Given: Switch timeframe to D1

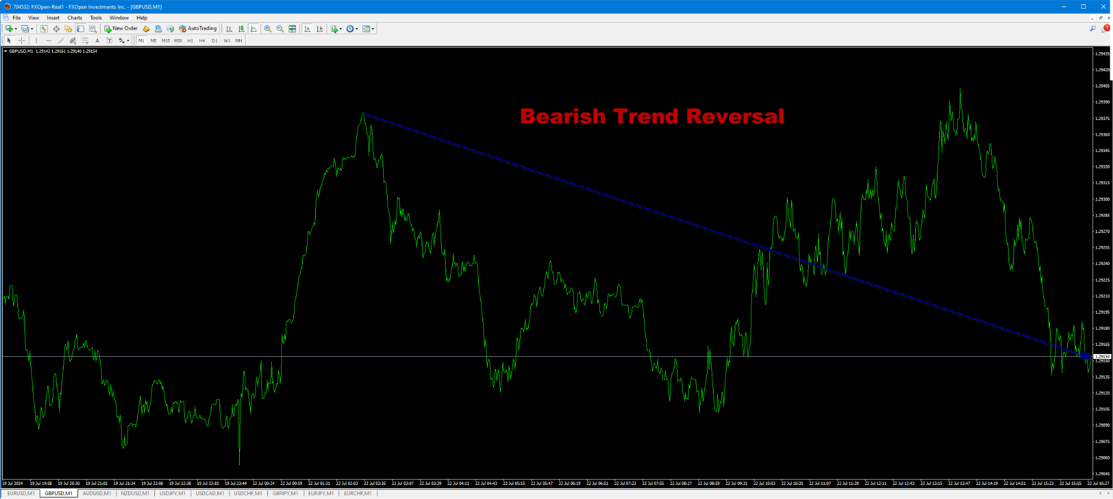Looking at the screenshot, I should point(215,41).
